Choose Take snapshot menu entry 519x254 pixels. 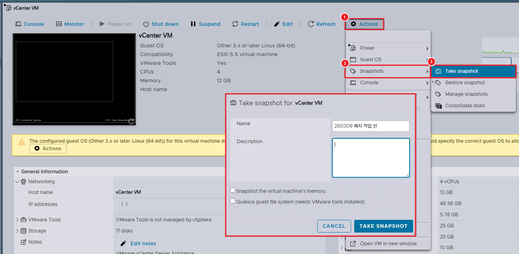coord(473,71)
